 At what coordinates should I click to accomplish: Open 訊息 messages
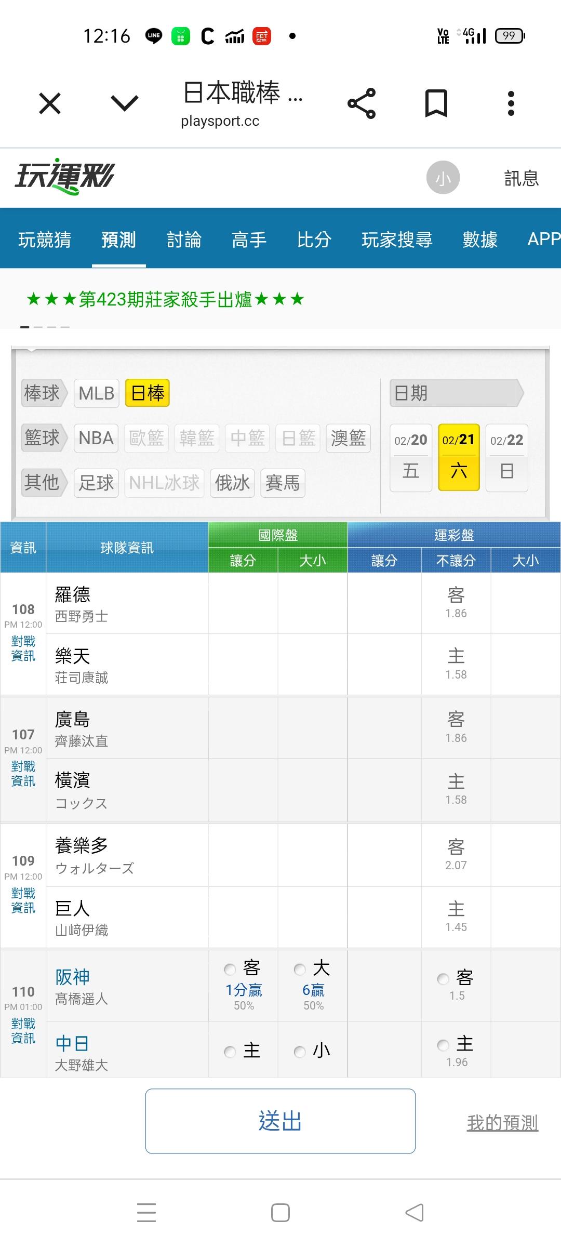522,178
